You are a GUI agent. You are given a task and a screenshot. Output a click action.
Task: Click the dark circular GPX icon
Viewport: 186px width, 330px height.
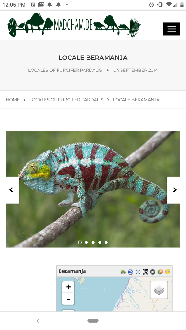tap(153, 272)
